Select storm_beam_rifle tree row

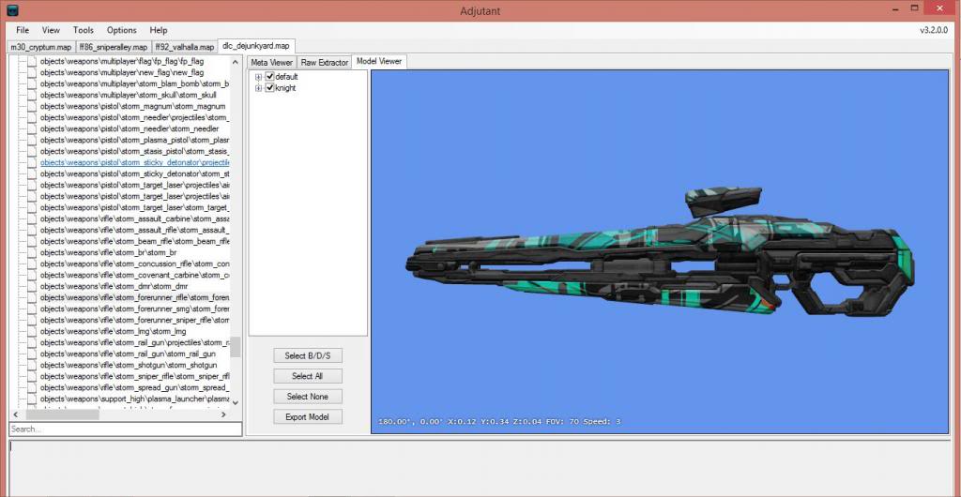point(135,241)
